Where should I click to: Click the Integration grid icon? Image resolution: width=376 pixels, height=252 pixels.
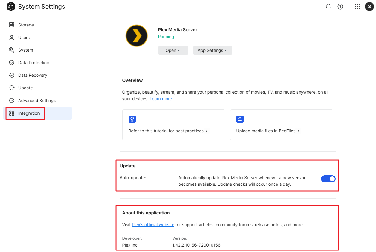pyautogui.click(x=12, y=113)
